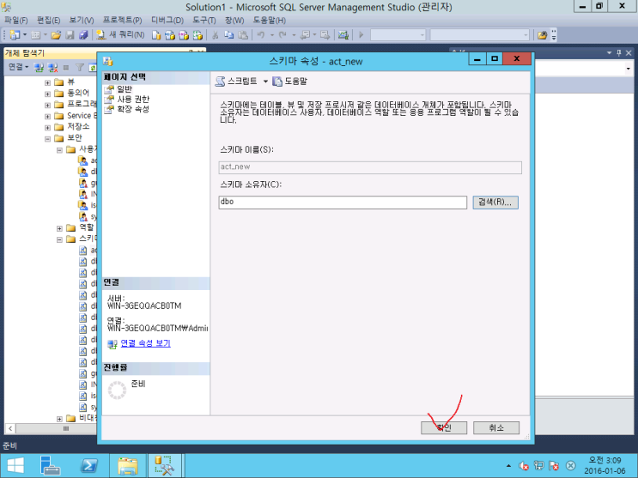Show hidden system tray icons arrow
638x478 pixels.
click(x=508, y=466)
